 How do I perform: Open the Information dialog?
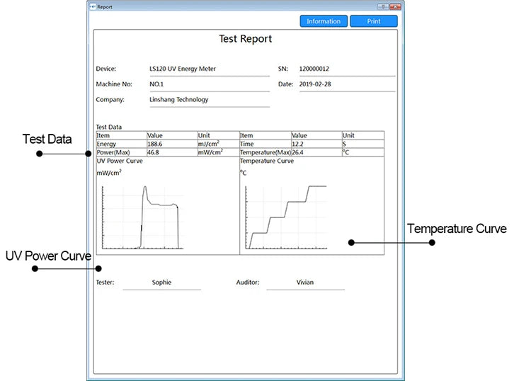coord(324,21)
